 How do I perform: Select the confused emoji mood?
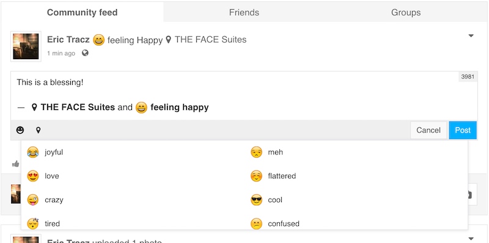pyautogui.click(x=256, y=223)
